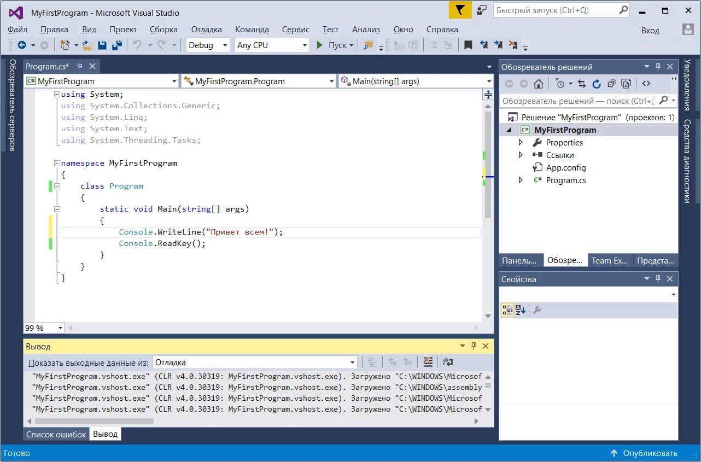Viewport: 701px width, 462px height.
Task: Open the 99 % zoom level dropdown
Action: pyautogui.click(x=44, y=328)
